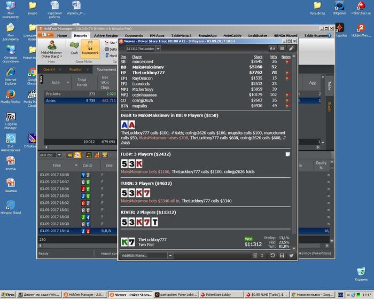This screenshot has height=299, width=374.
Task: Select the Pre Ante row in report
Action: [x=80, y=94]
